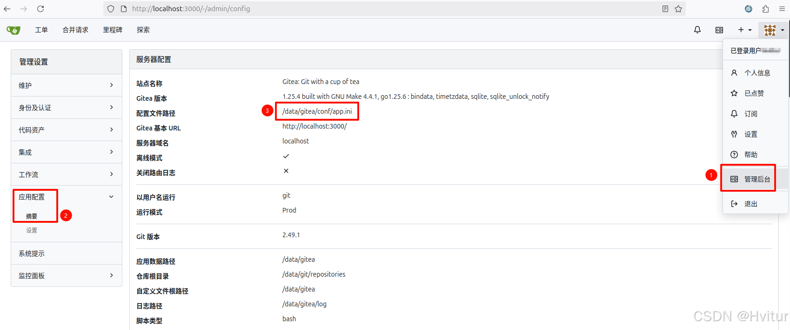
Task: Click the localhost server domain value
Action: coord(295,141)
